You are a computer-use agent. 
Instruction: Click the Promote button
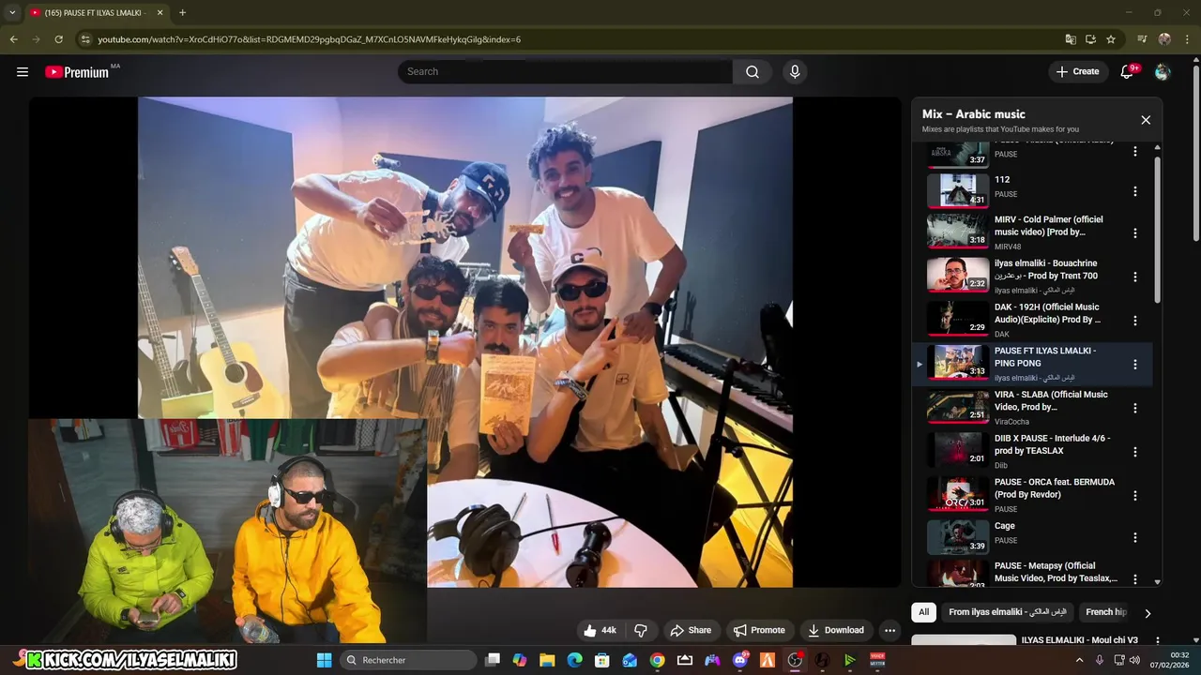pos(758,630)
